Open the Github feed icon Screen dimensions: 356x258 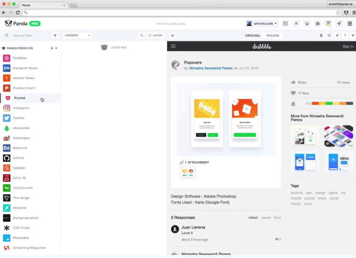pos(7,158)
